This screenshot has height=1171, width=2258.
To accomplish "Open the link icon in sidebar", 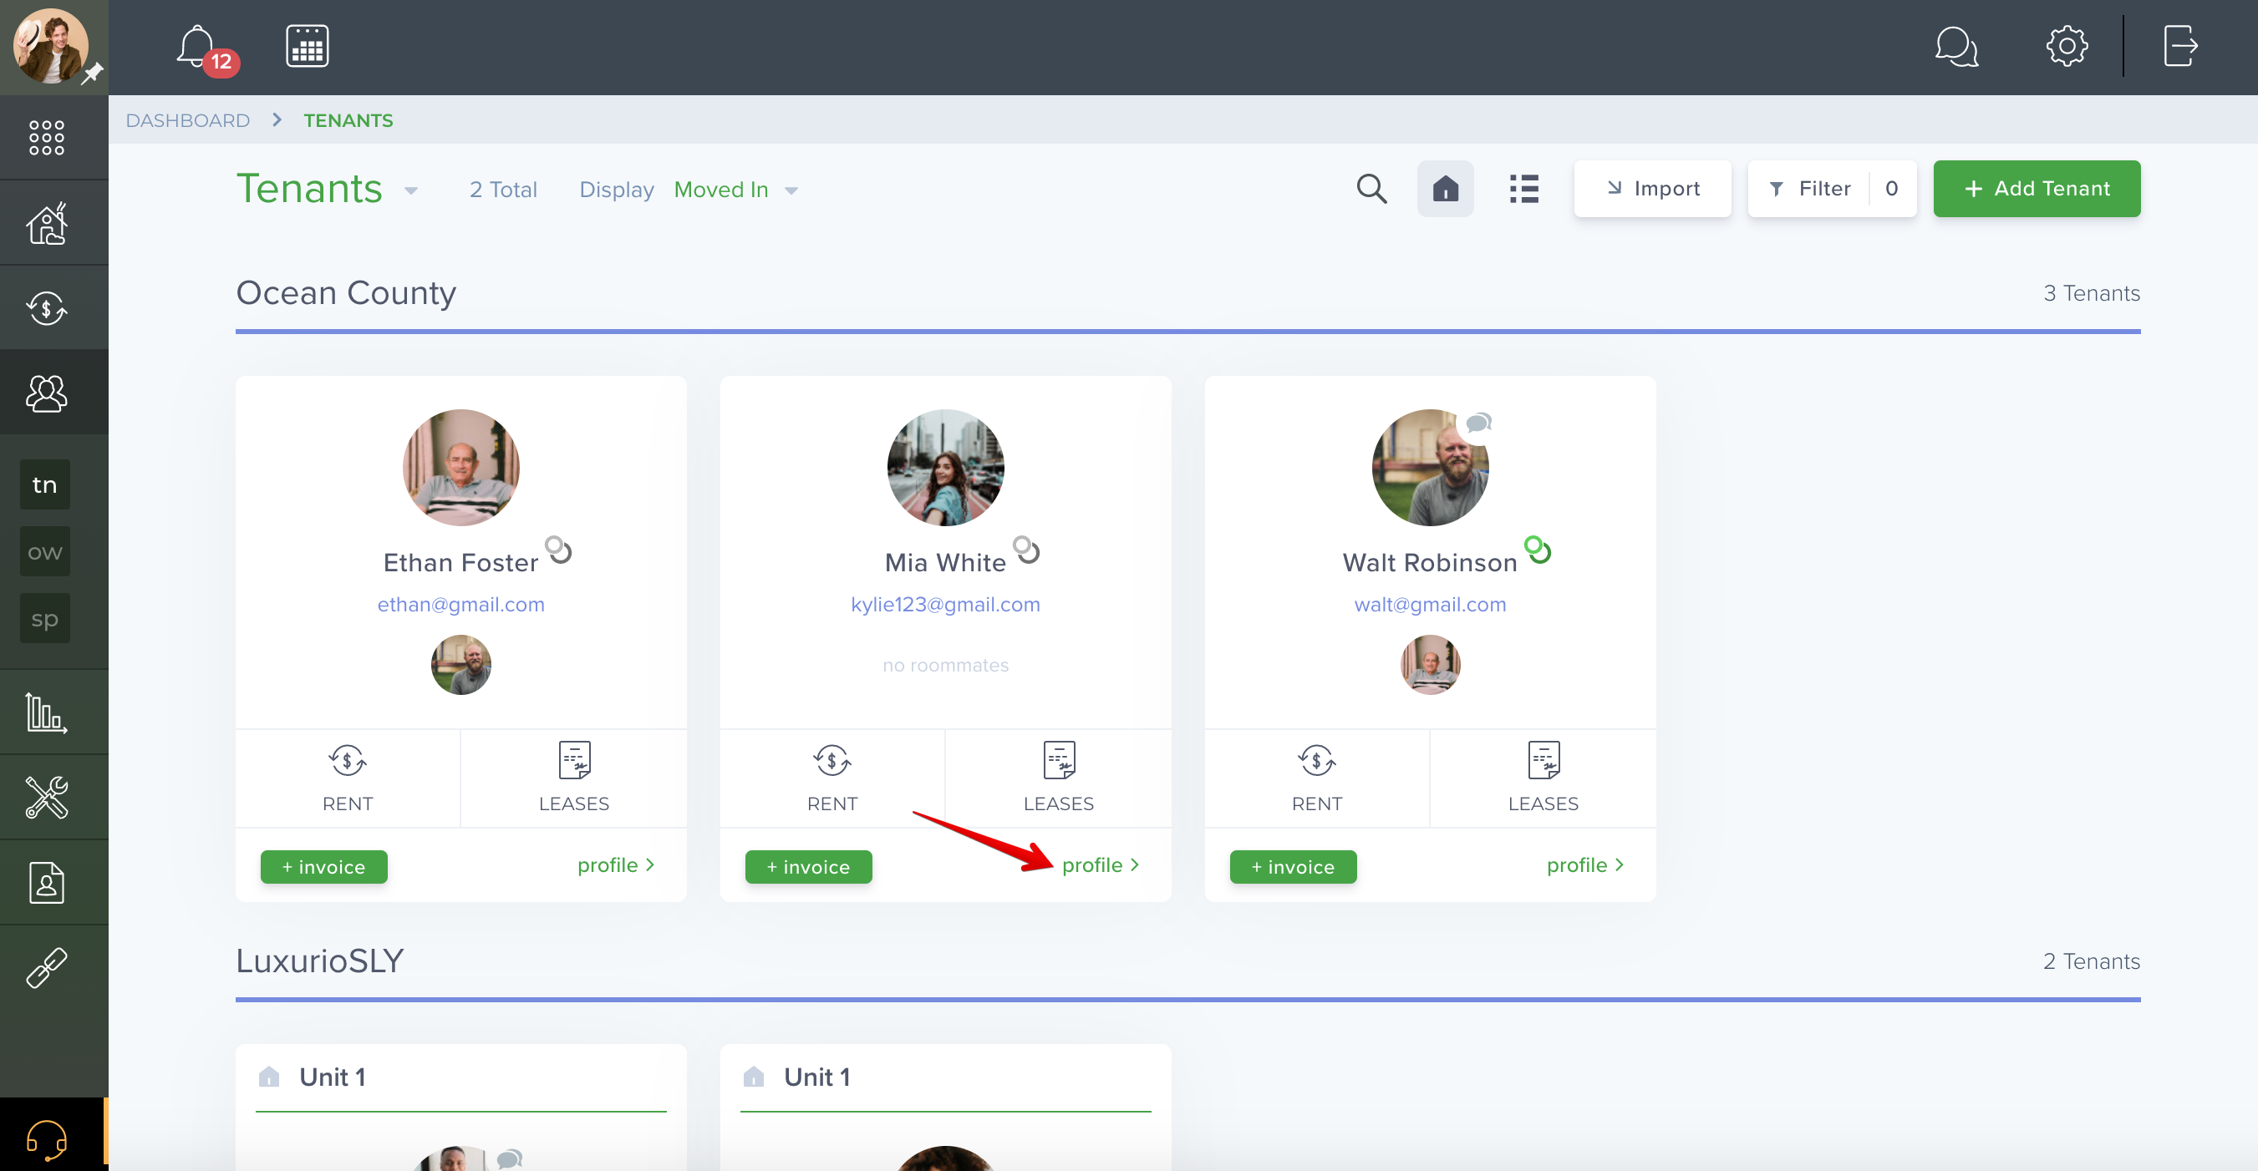I will [x=47, y=967].
